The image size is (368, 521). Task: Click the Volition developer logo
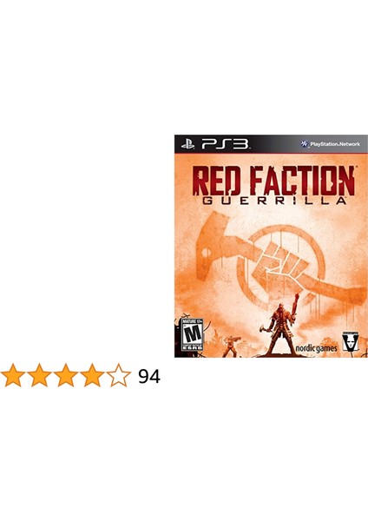[351, 340]
